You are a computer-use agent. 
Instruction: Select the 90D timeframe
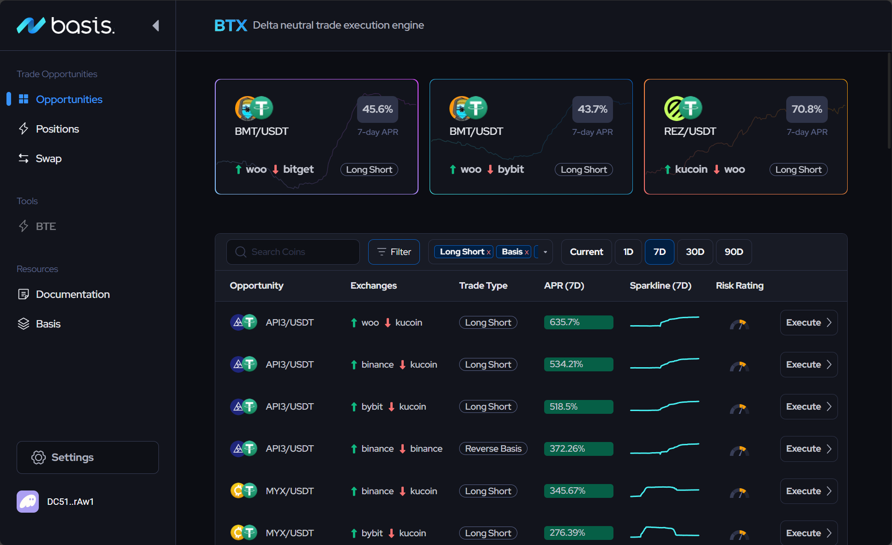click(x=734, y=252)
